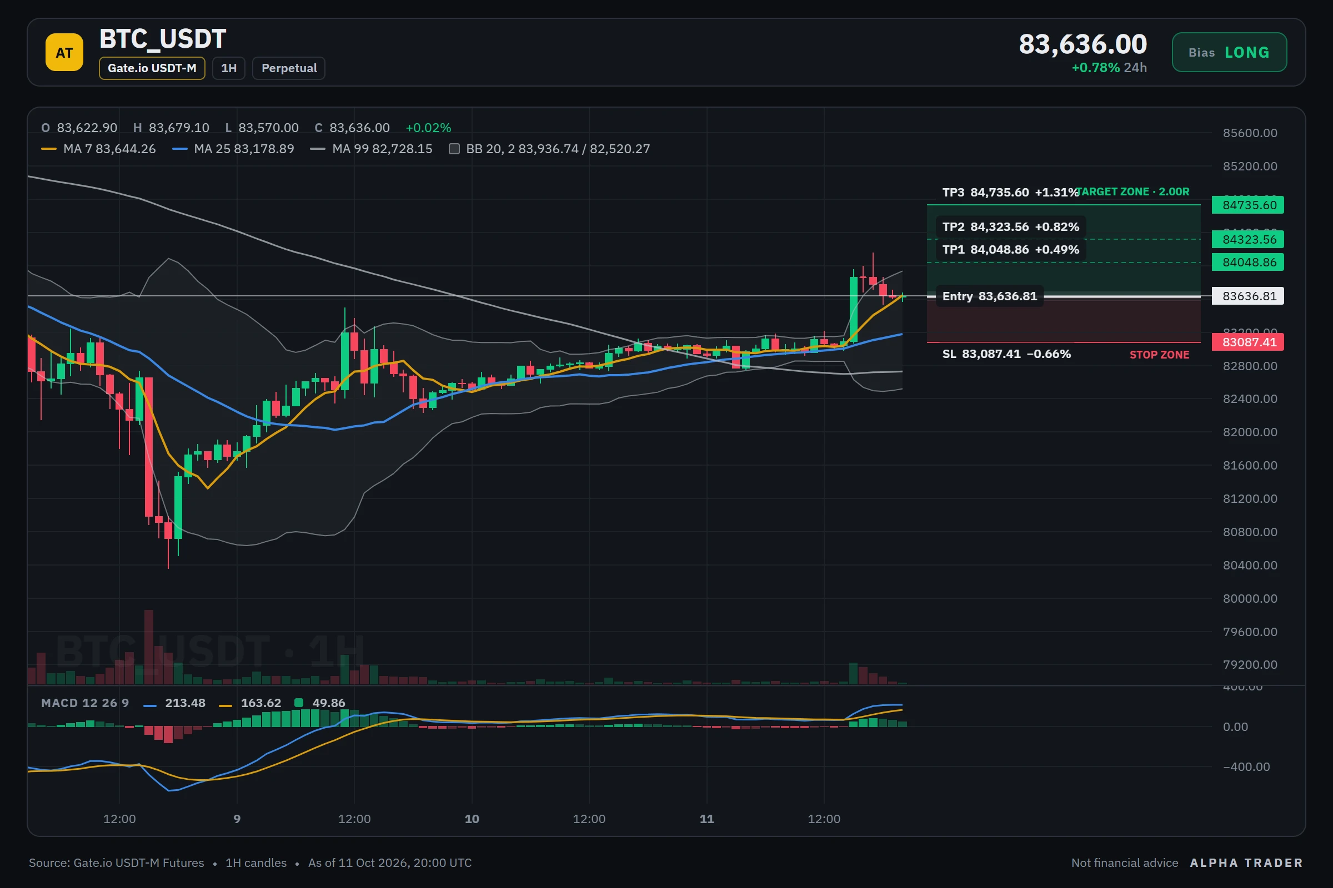This screenshot has height=888, width=1333.
Task: Click the MACD green histogram legend swatch
Action: (x=299, y=703)
